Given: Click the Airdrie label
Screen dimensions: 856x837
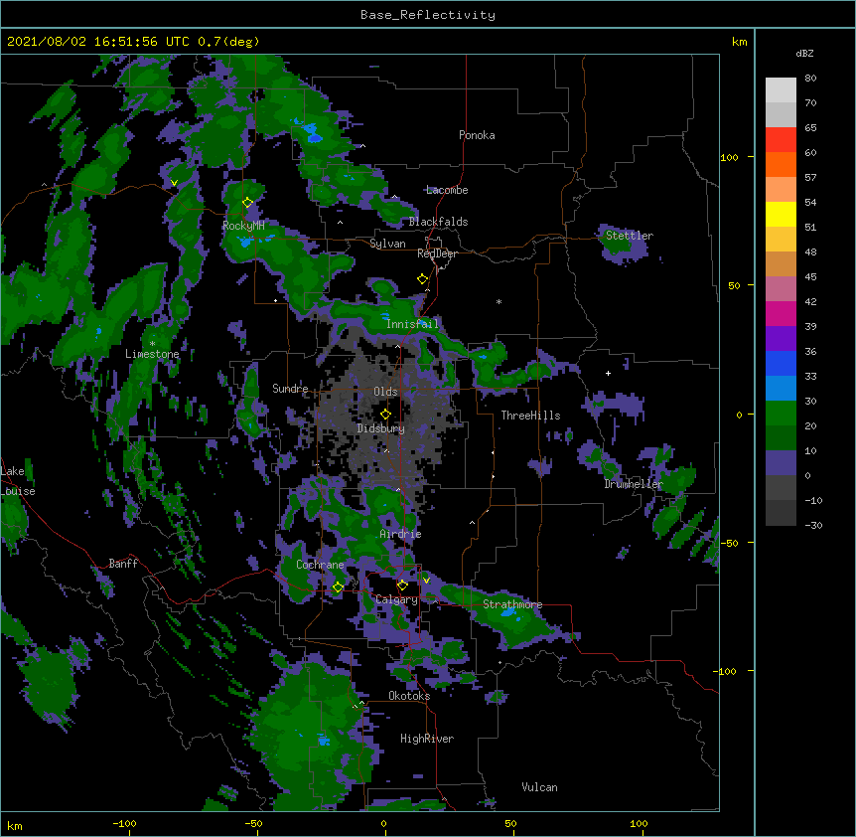Looking at the screenshot, I should point(401,534).
